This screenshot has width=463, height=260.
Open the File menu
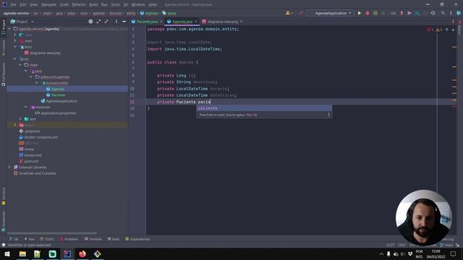click(13, 5)
